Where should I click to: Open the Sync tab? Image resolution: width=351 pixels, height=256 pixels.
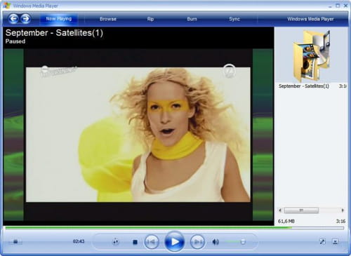click(234, 19)
